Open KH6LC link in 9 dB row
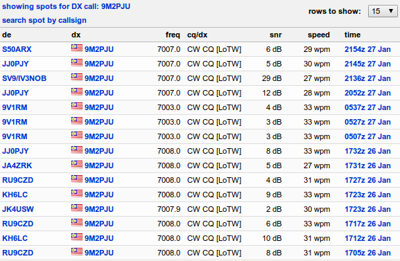400x261 pixels. (15, 195)
